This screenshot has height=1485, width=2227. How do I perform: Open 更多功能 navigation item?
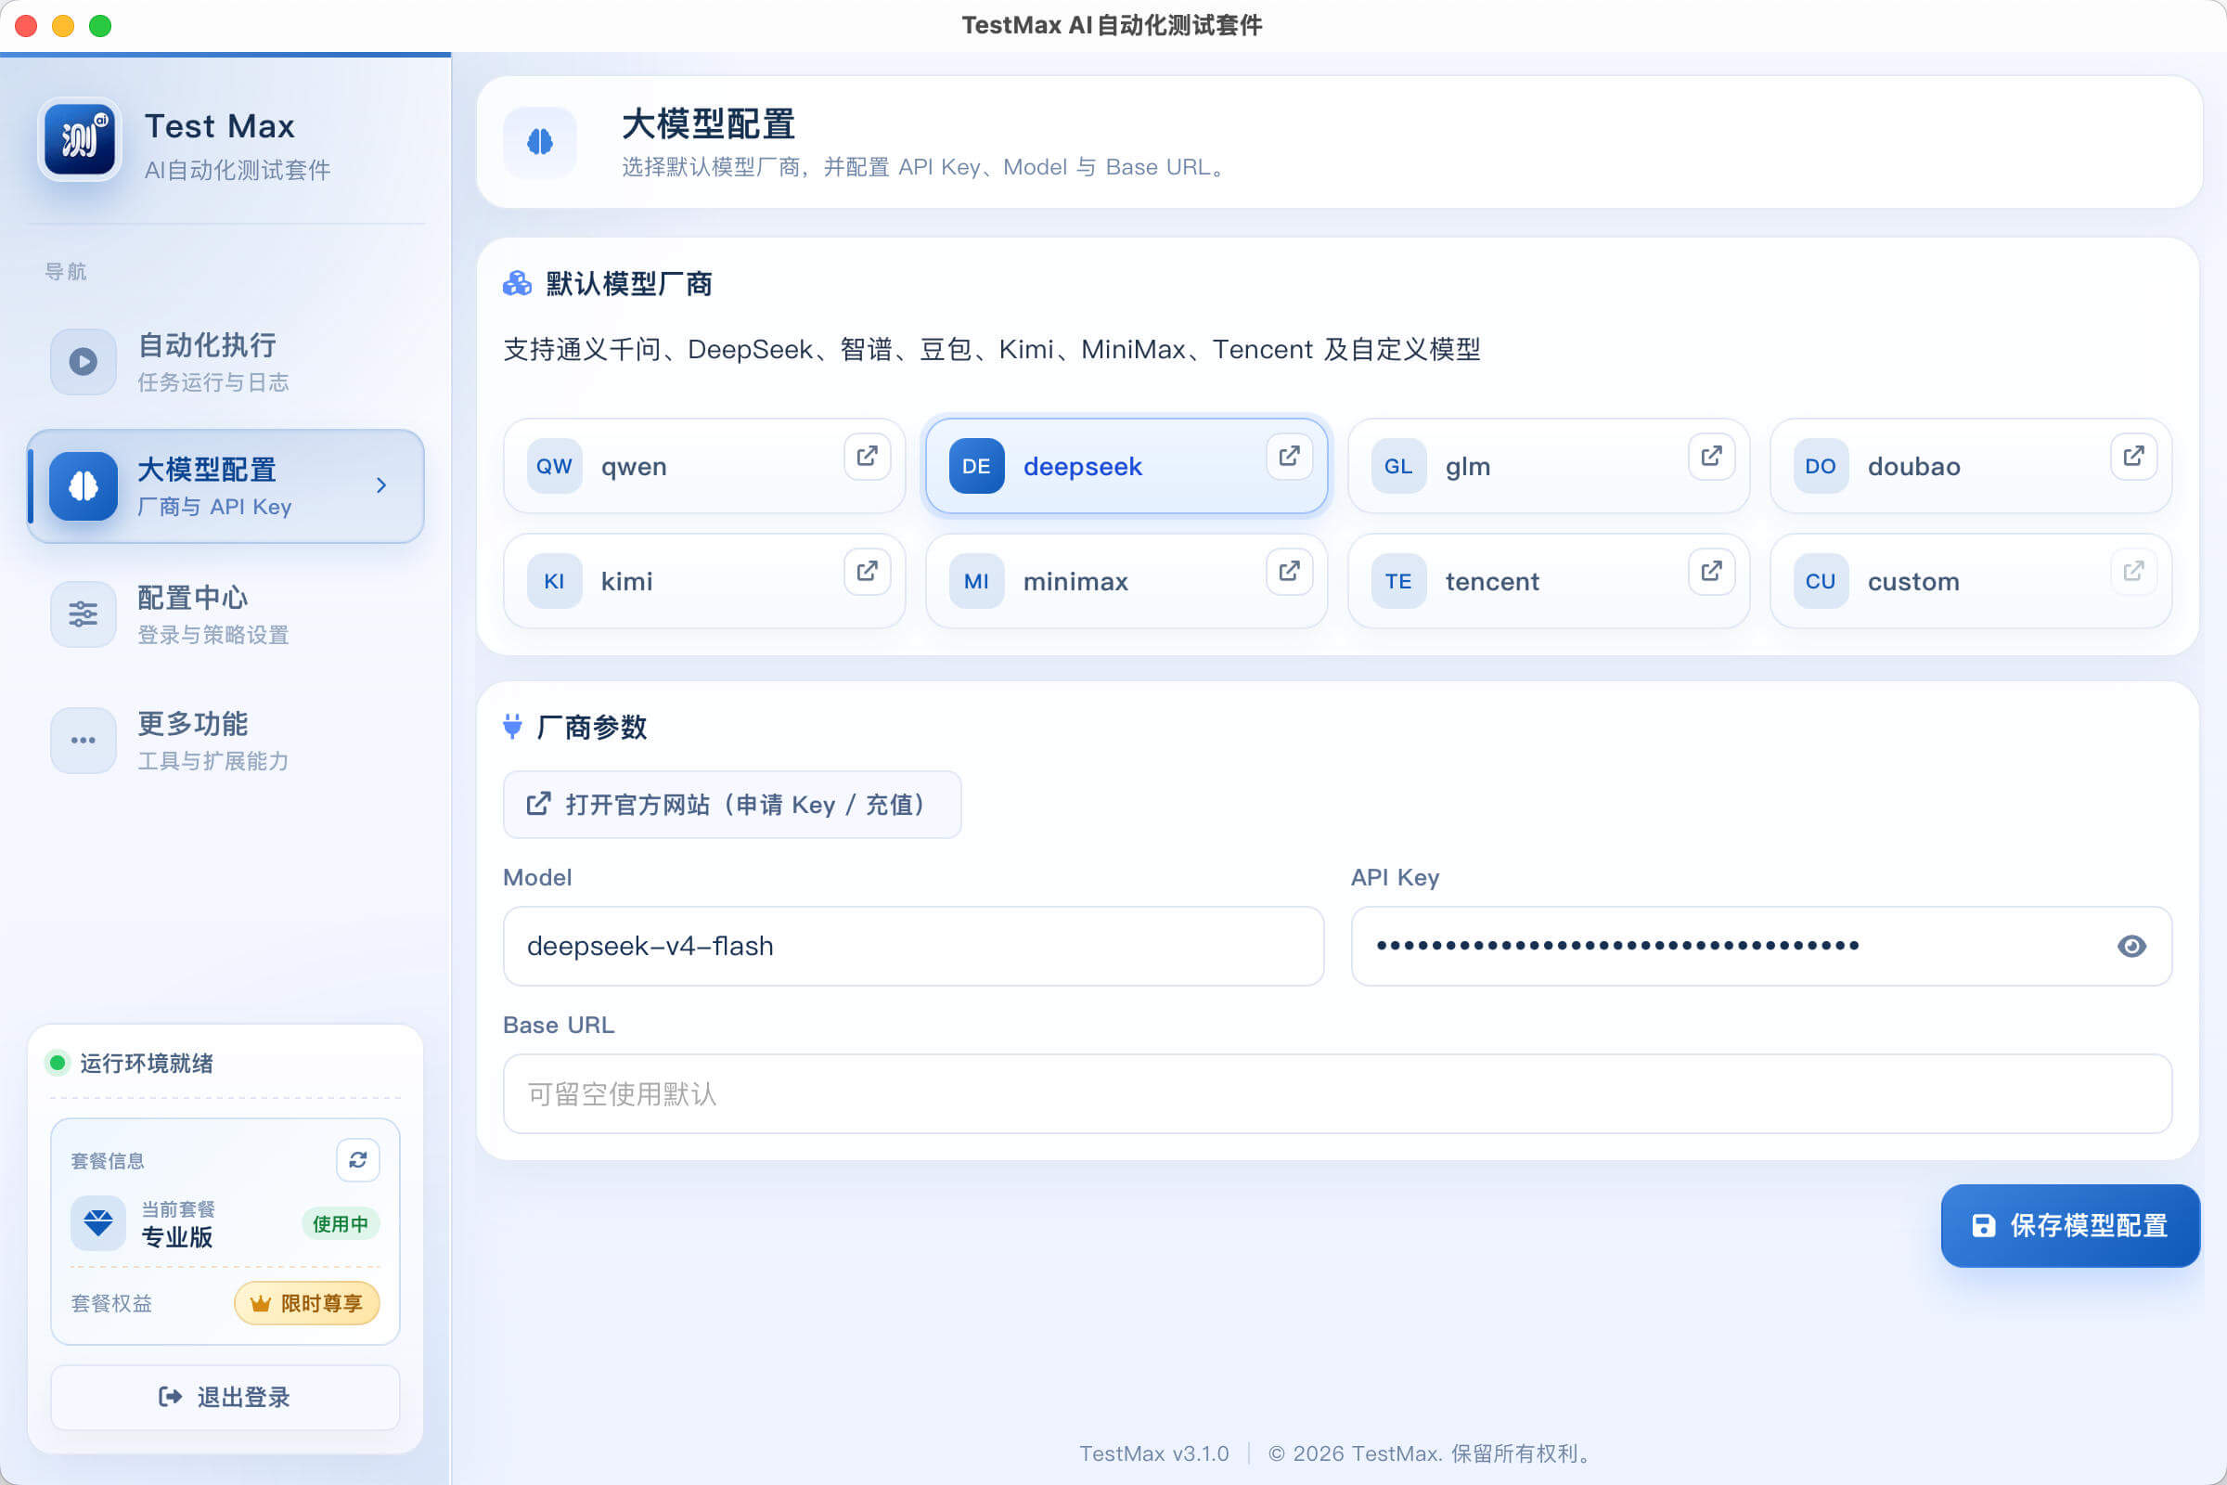coord(225,740)
